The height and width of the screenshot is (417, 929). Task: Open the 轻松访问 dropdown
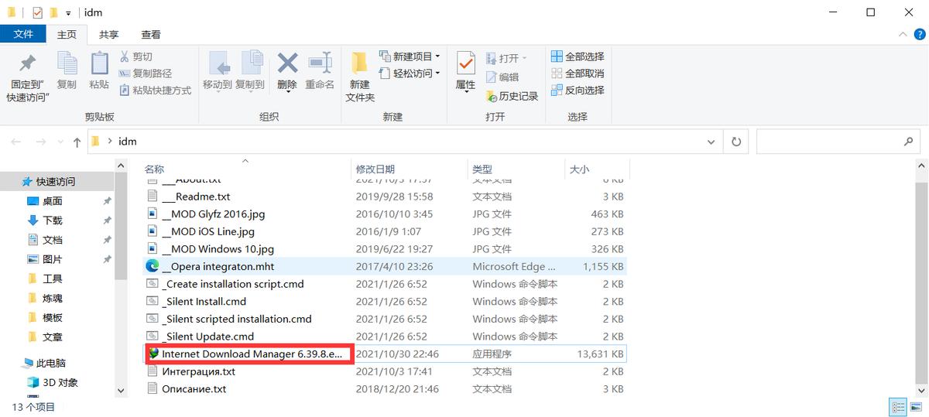(x=409, y=73)
